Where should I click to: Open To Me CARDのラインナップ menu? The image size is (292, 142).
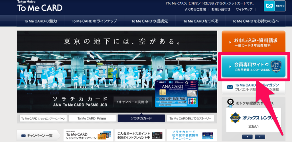click(x=94, y=21)
